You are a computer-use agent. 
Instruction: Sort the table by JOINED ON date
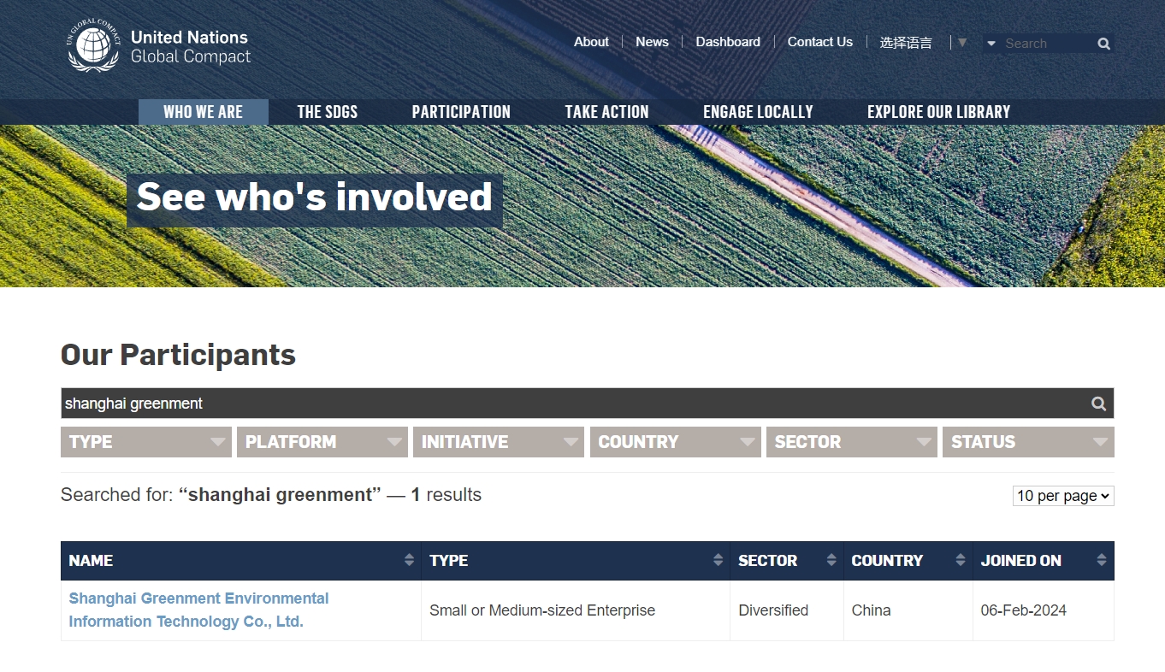click(x=1044, y=561)
